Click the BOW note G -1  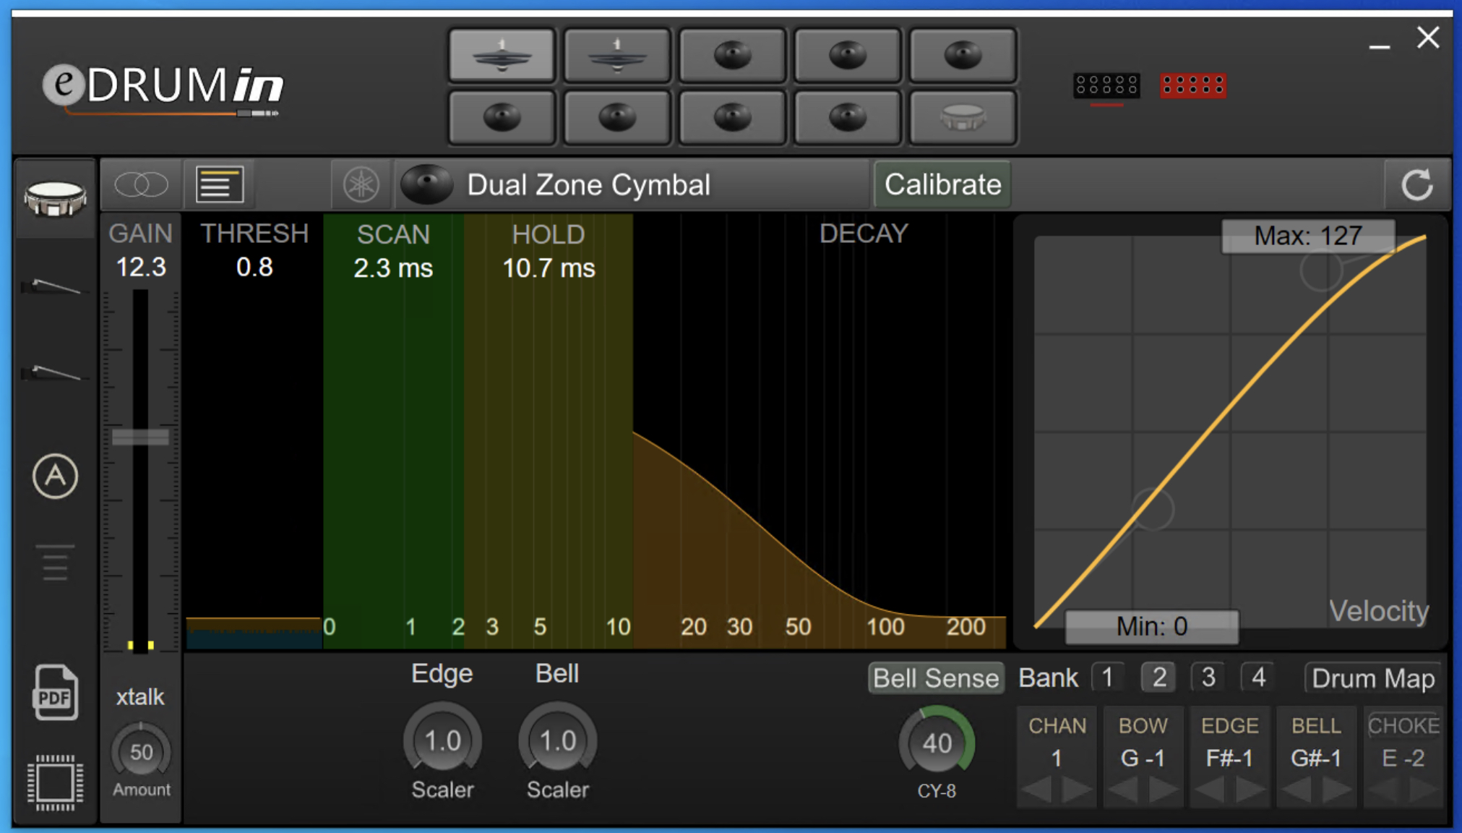coord(1143,758)
